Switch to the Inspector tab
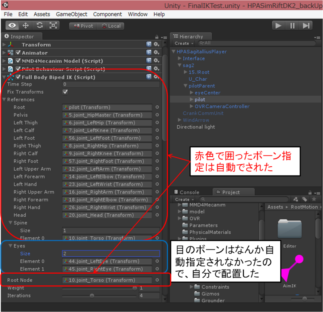323x312 pixels. point(22,36)
